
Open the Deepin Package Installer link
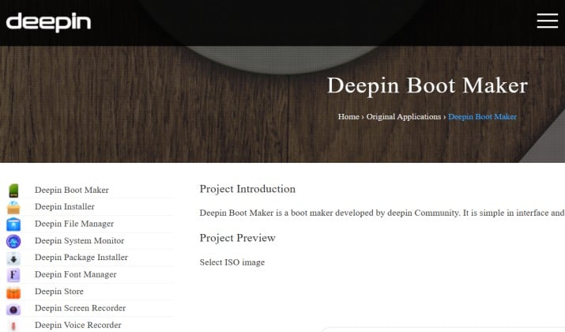(81, 258)
